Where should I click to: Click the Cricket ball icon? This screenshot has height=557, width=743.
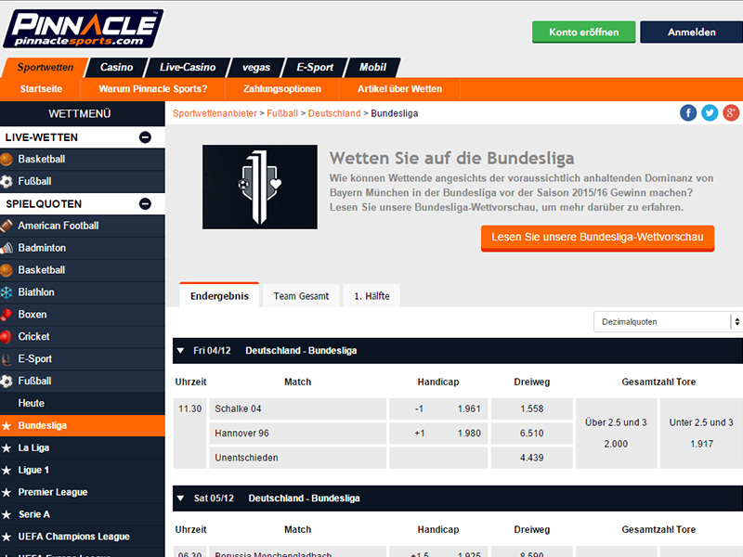(x=7, y=337)
